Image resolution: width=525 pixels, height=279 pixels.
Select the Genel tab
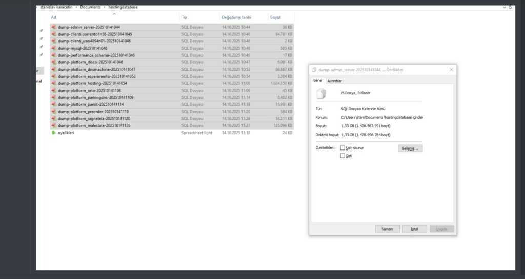pos(318,80)
